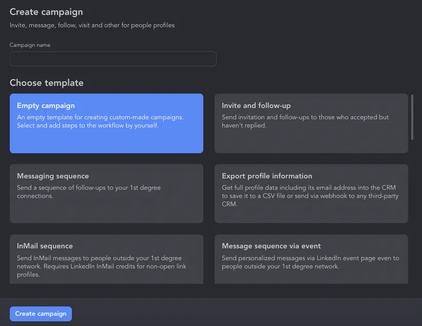The image size is (422, 326).
Task: Click the subtitle about people profiles
Action: (92, 25)
